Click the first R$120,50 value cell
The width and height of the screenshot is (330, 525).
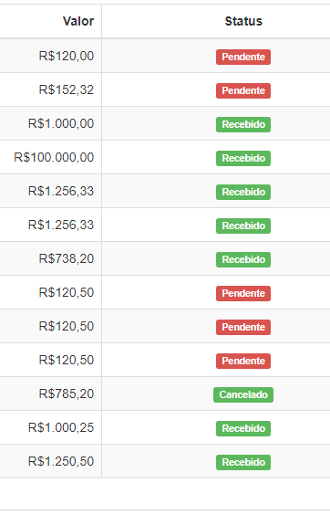tap(50, 292)
